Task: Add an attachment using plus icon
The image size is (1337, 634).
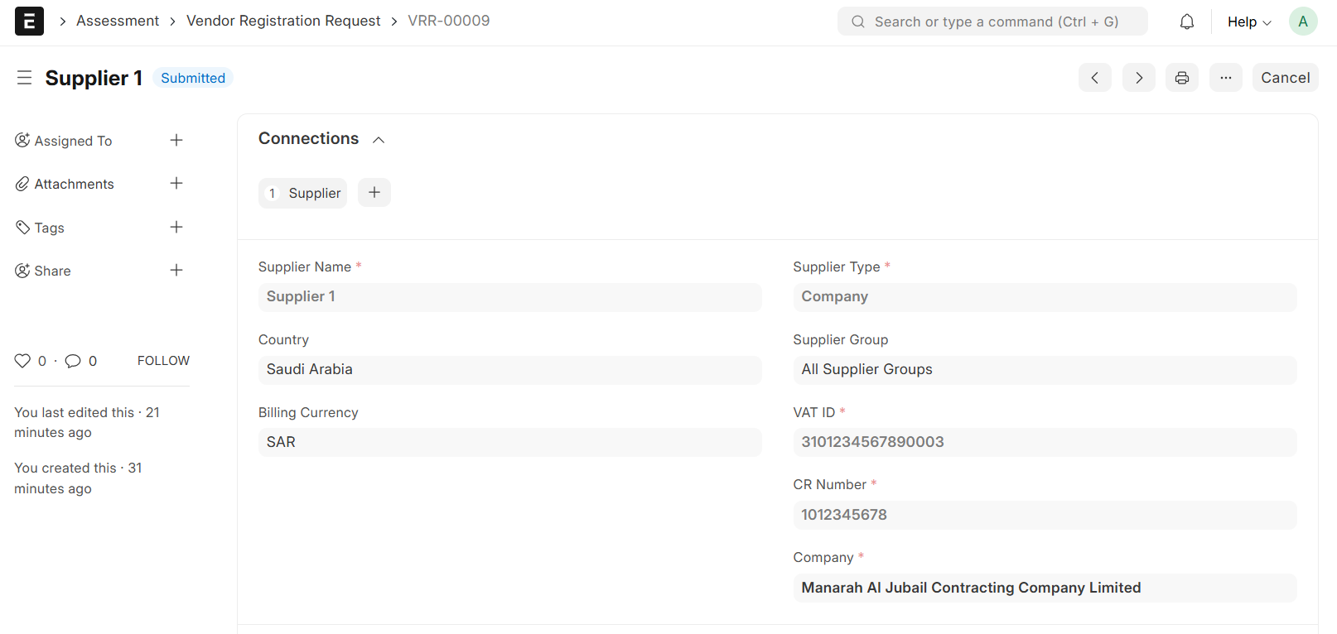Action: [x=176, y=184]
